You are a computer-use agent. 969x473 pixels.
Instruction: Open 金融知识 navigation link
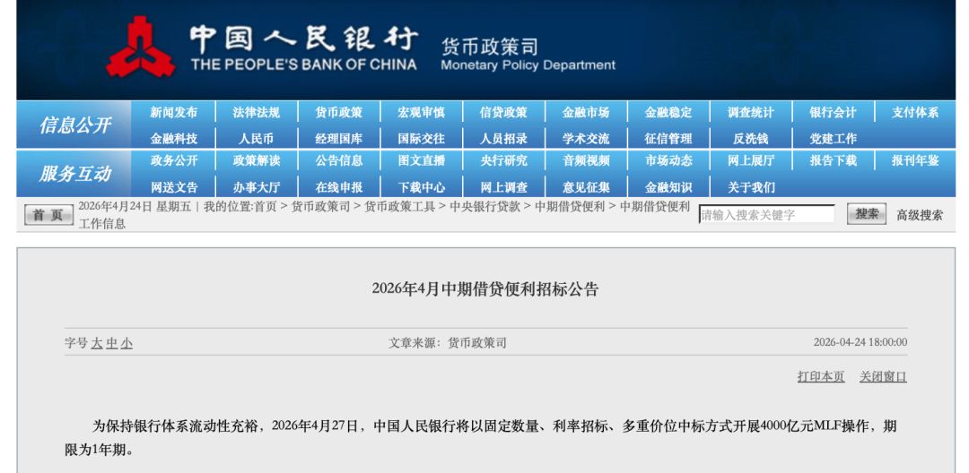(668, 187)
